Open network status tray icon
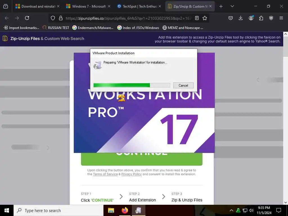The height and width of the screenshot is (216, 288). pyautogui.click(x=245, y=210)
